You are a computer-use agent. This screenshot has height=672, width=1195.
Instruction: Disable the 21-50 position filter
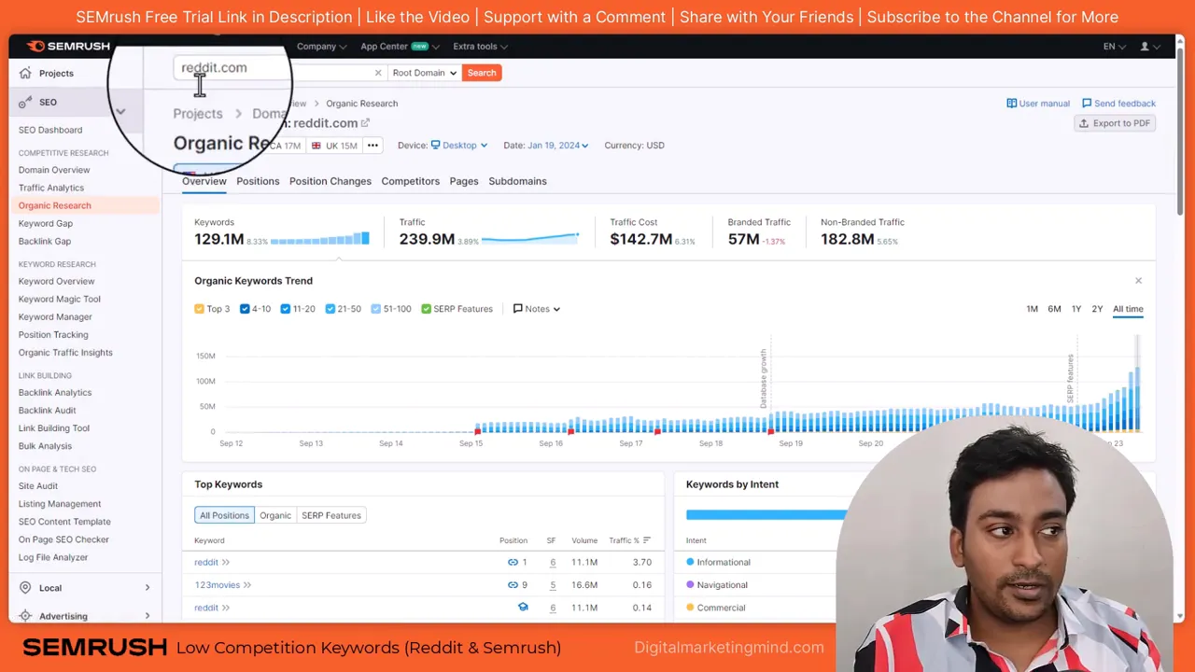pyautogui.click(x=330, y=308)
